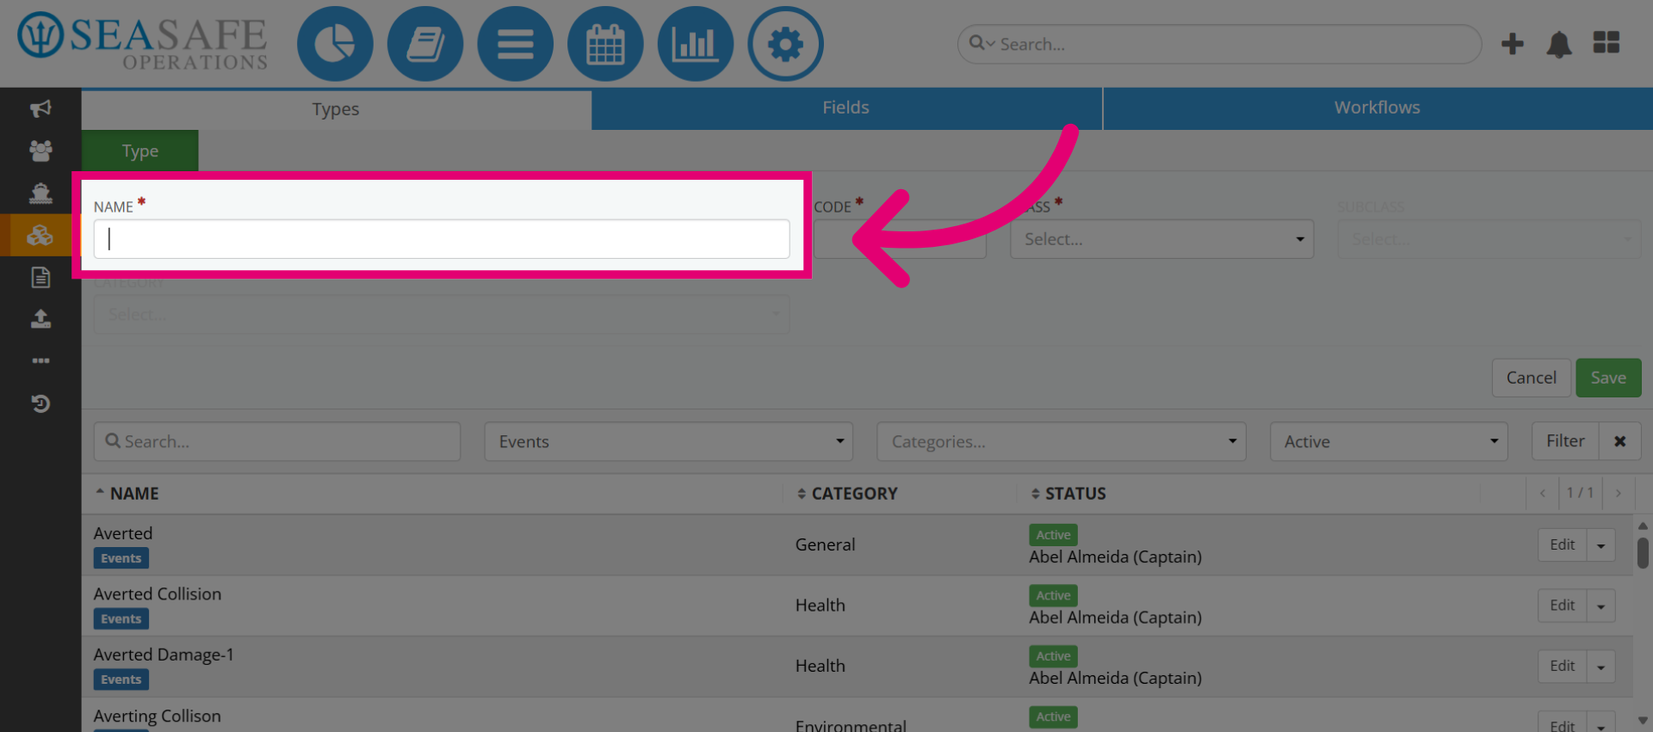Open the notifications bell icon

click(1559, 44)
